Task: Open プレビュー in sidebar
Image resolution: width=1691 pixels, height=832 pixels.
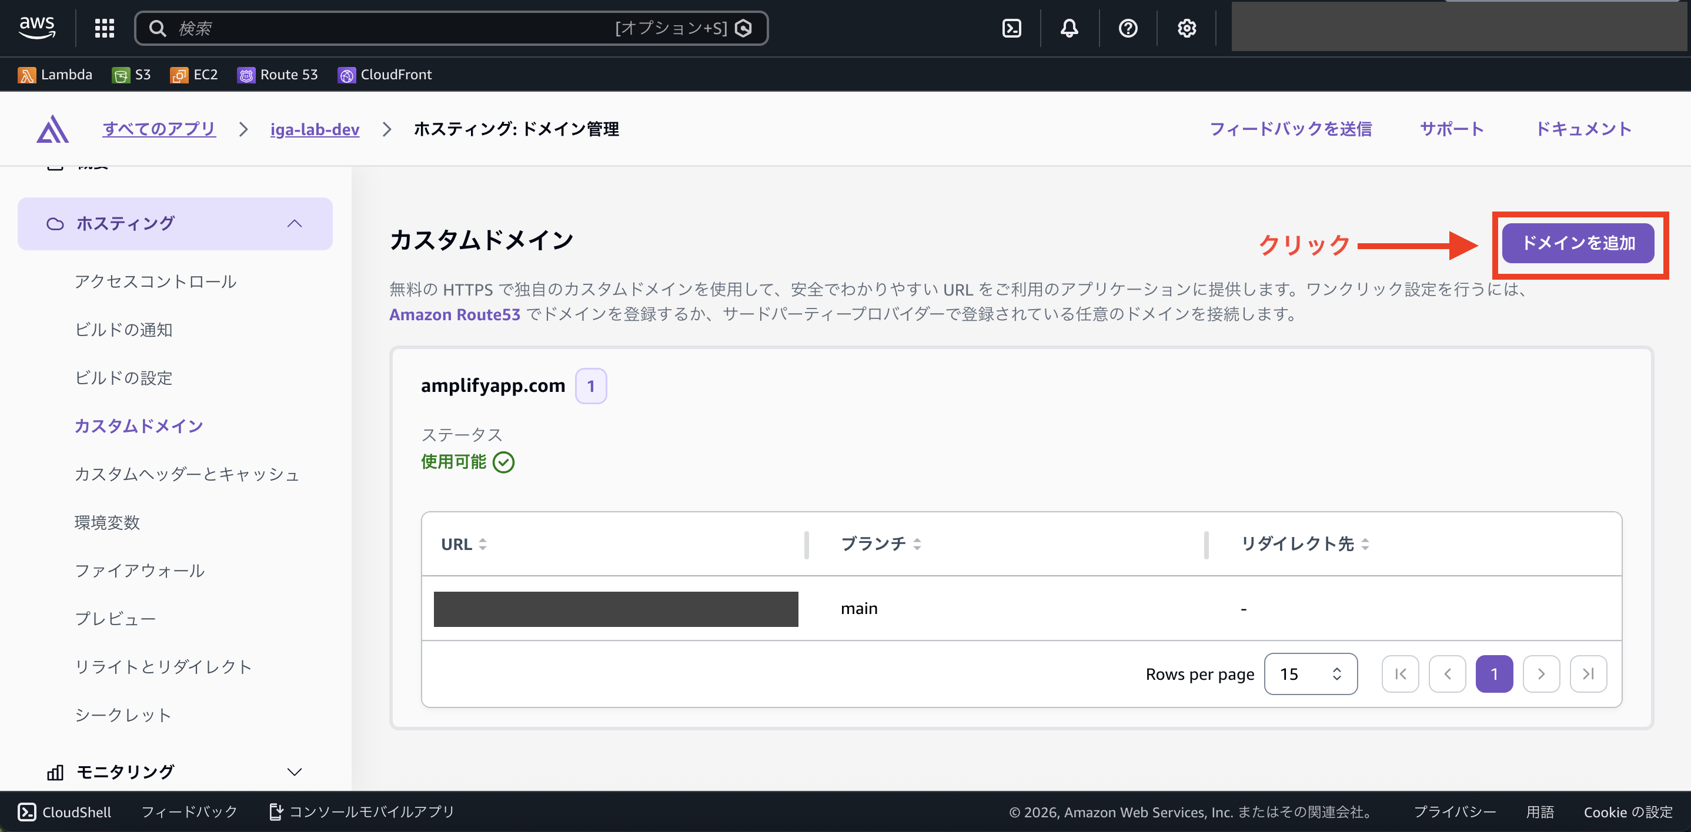Action: (115, 618)
